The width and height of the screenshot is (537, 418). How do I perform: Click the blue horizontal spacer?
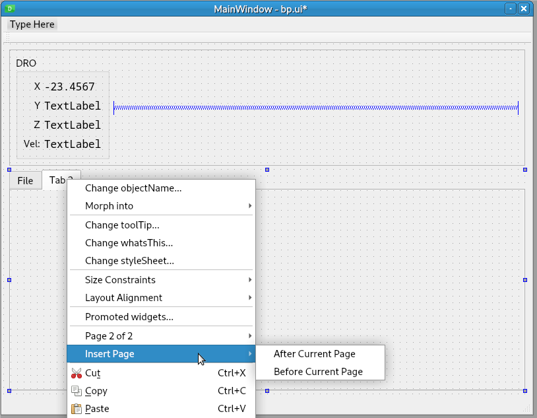click(315, 107)
